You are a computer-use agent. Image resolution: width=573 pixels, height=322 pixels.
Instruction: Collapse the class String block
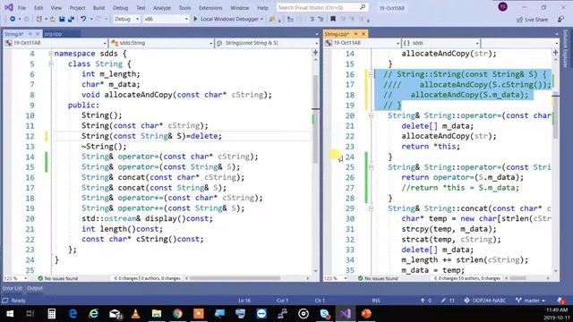(51, 64)
